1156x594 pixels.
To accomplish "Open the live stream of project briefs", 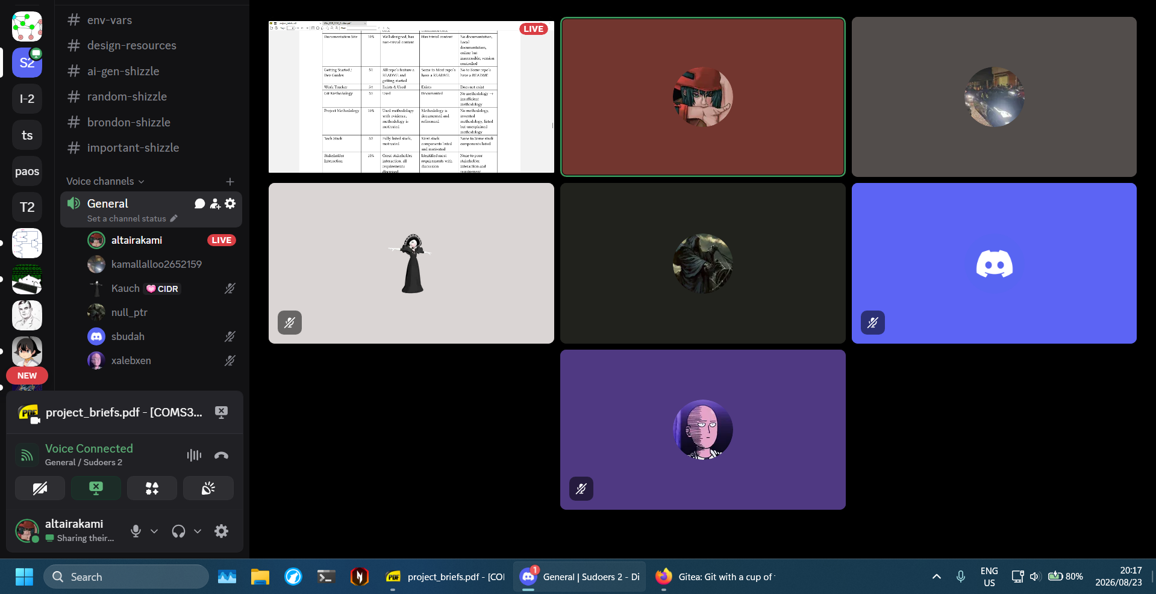I will (411, 97).
